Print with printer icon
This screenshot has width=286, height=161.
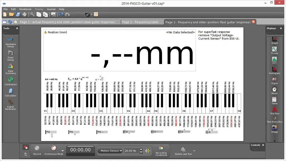pos(25,15)
